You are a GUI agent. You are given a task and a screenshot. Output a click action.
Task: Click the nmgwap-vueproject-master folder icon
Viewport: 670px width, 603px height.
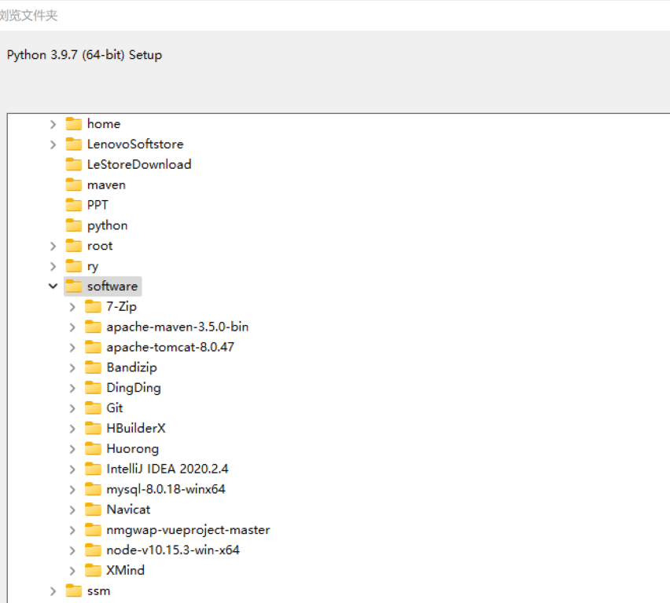(93, 530)
